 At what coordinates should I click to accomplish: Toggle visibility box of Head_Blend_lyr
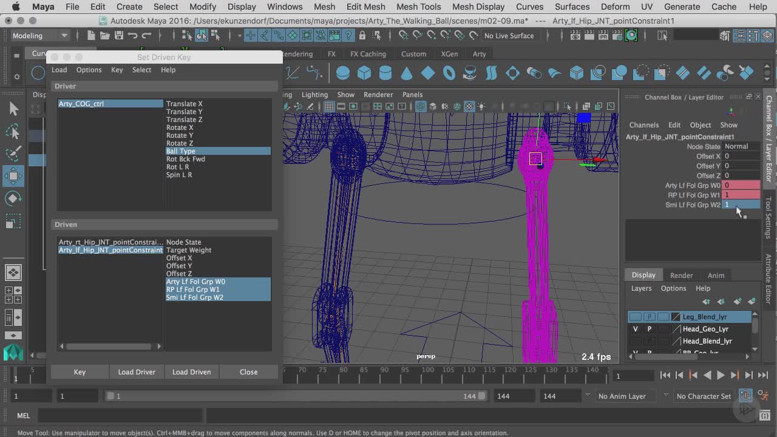coord(636,341)
